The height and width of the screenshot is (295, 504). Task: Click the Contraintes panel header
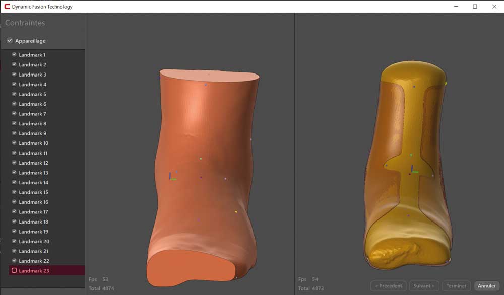[x=25, y=23]
